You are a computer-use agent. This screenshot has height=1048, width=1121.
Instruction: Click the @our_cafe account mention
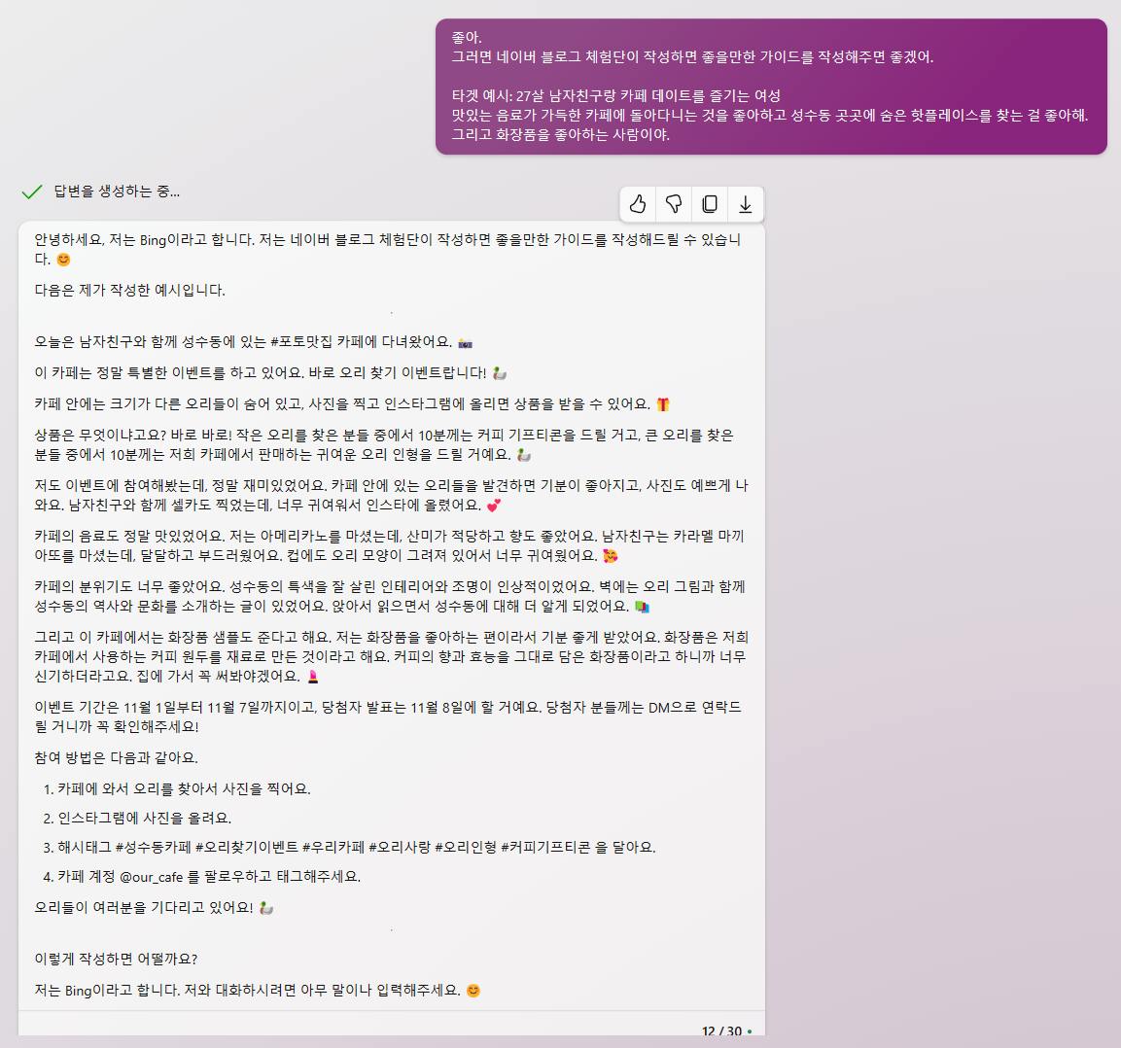tap(151, 877)
